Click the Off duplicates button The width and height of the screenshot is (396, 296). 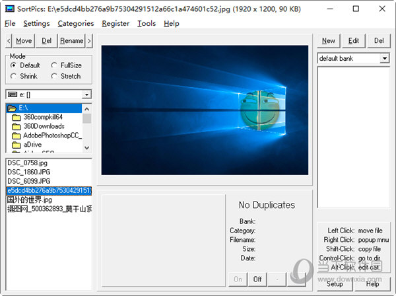[x=257, y=279]
